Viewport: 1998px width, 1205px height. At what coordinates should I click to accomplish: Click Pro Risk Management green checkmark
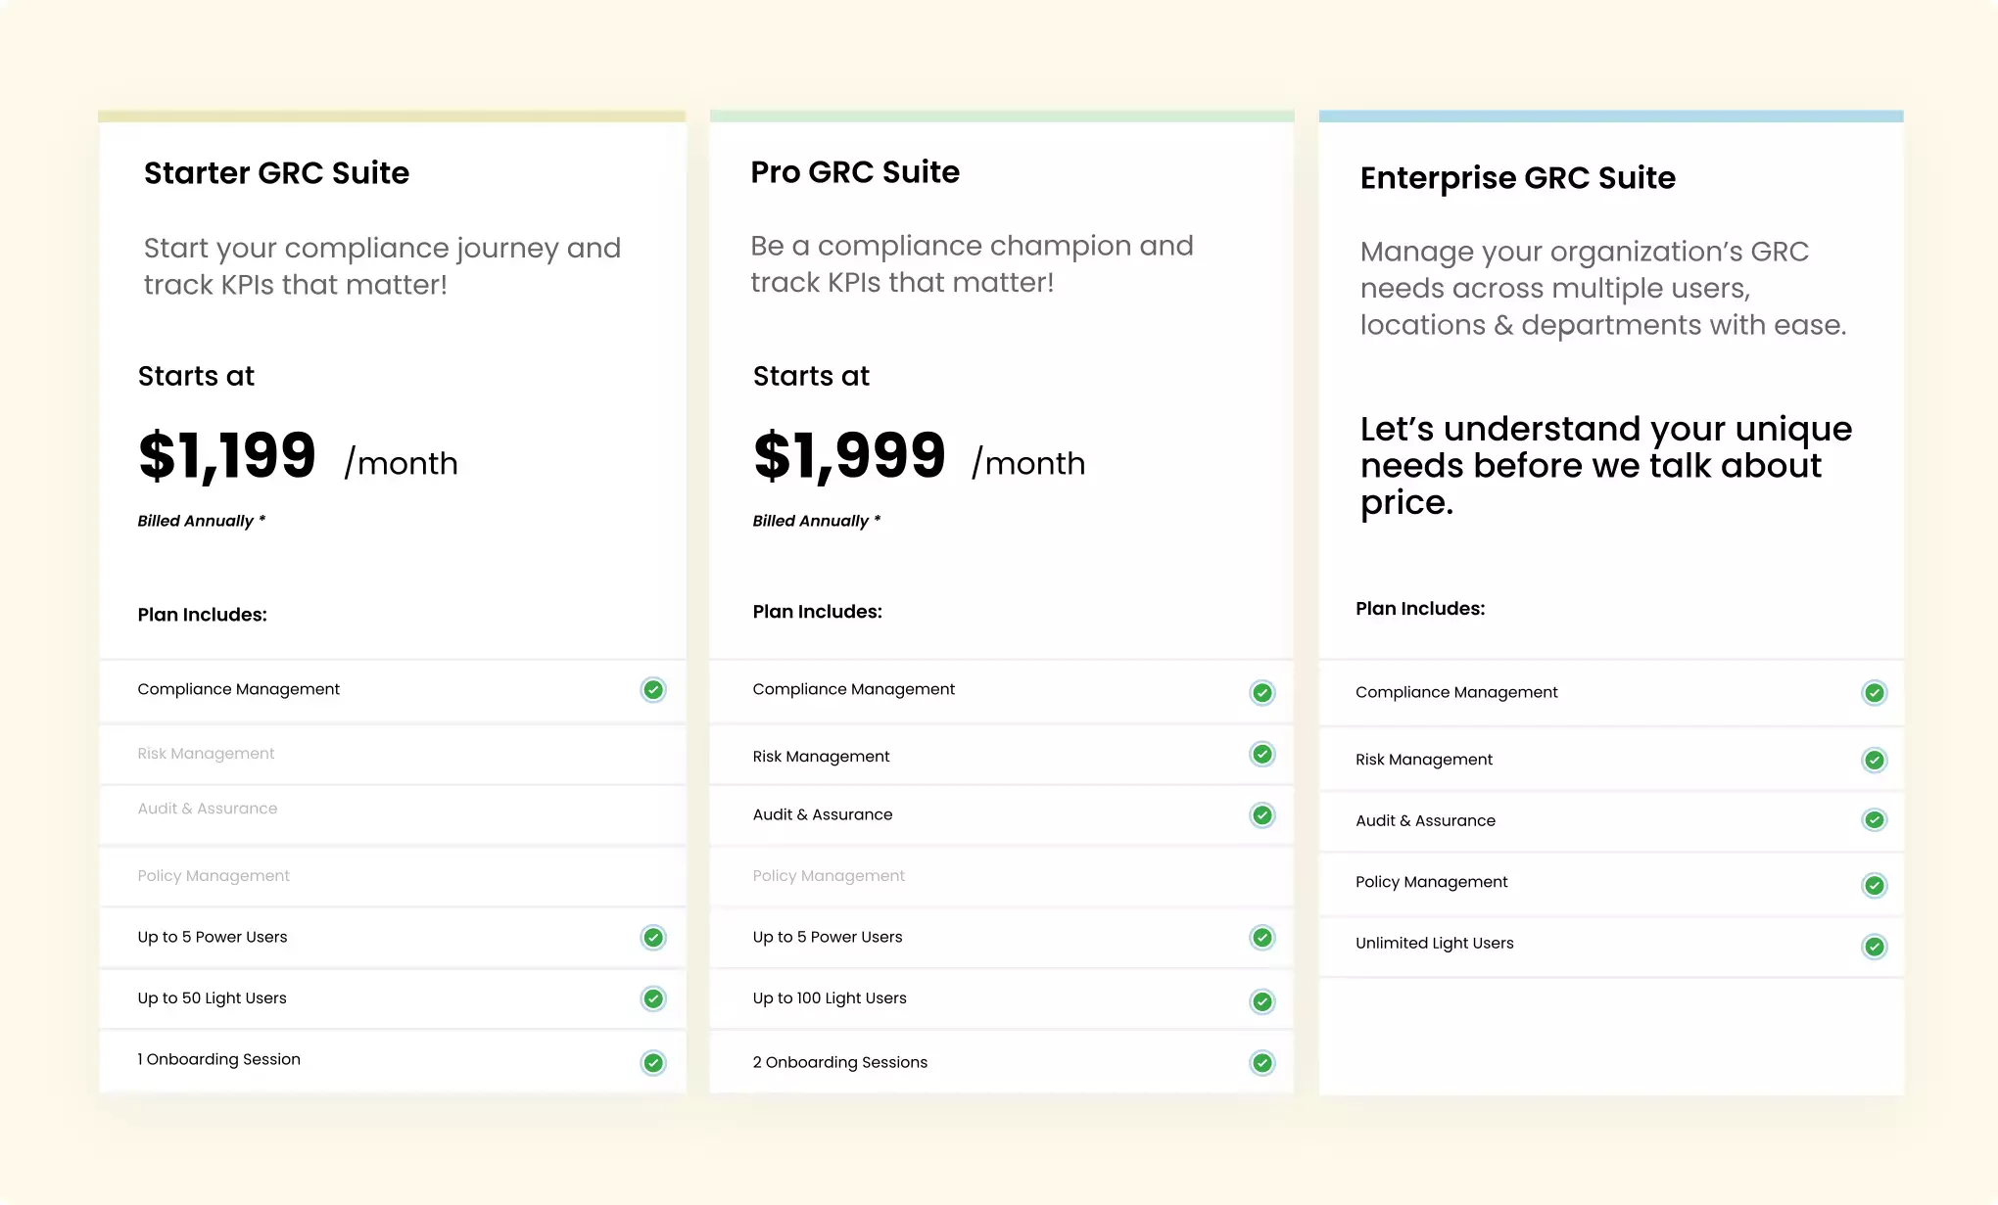[1262, 755]
